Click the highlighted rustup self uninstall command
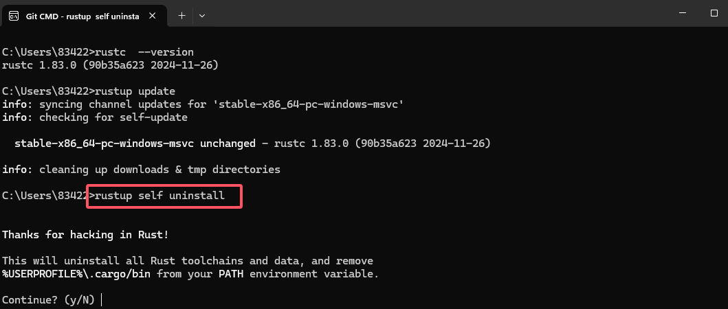 [x=164, y=196]
